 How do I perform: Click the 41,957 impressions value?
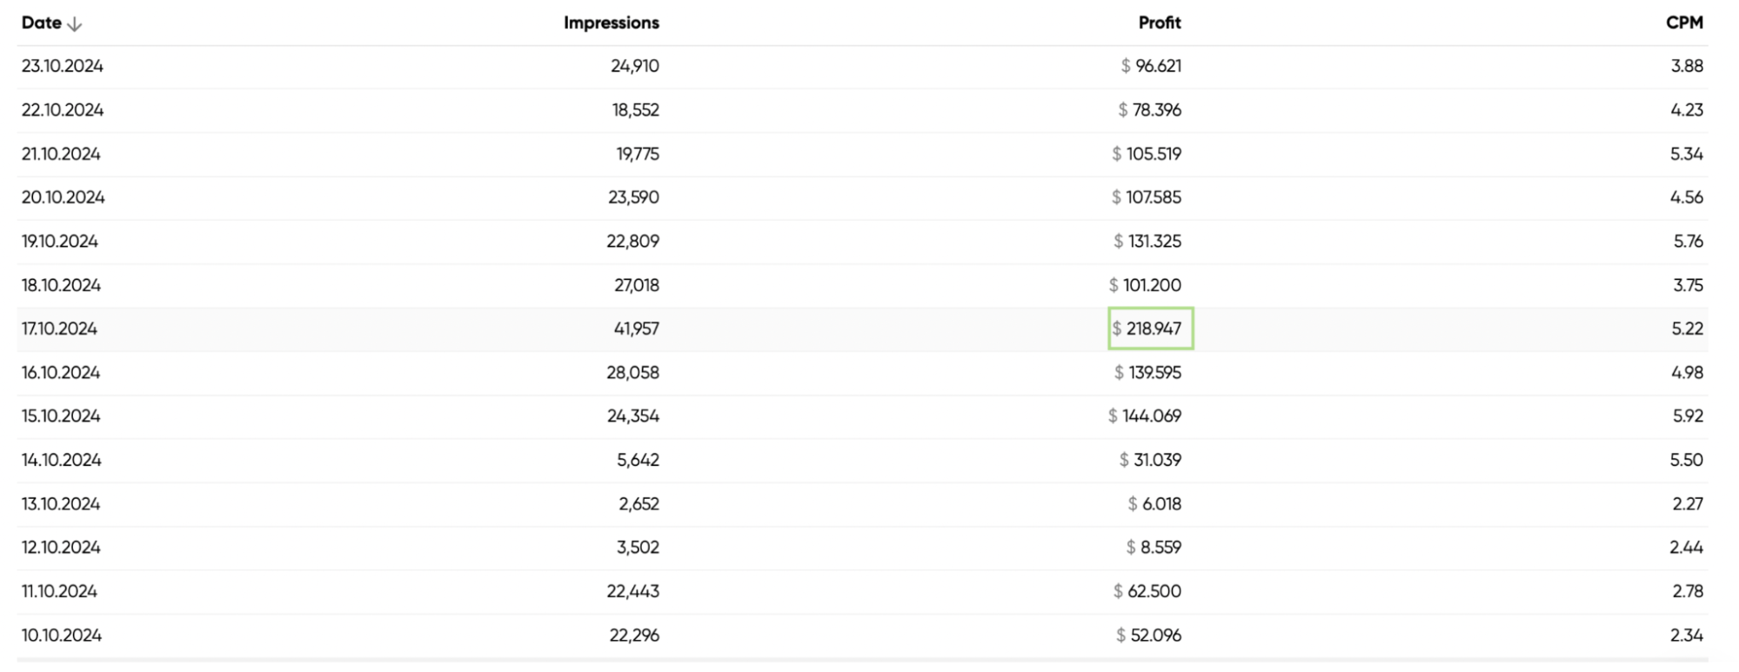636,329
